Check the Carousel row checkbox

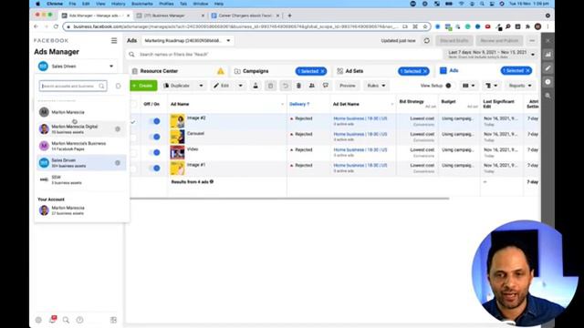(133, 138)
